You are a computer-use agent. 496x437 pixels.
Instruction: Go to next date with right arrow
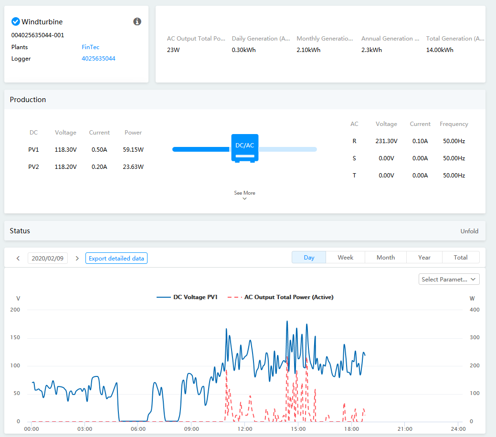[x=77, y=258]
